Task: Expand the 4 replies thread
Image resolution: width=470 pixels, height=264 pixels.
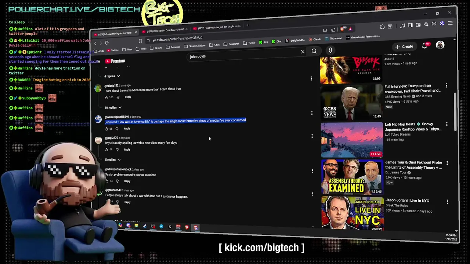Action: [112, 76]
